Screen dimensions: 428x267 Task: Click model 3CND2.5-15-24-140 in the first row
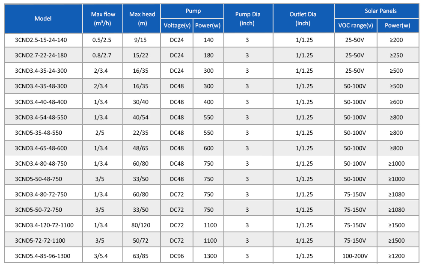(x=41, y=40)
